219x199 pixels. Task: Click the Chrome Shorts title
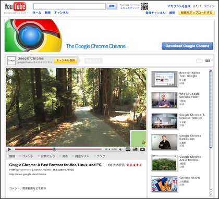point(190,178)
